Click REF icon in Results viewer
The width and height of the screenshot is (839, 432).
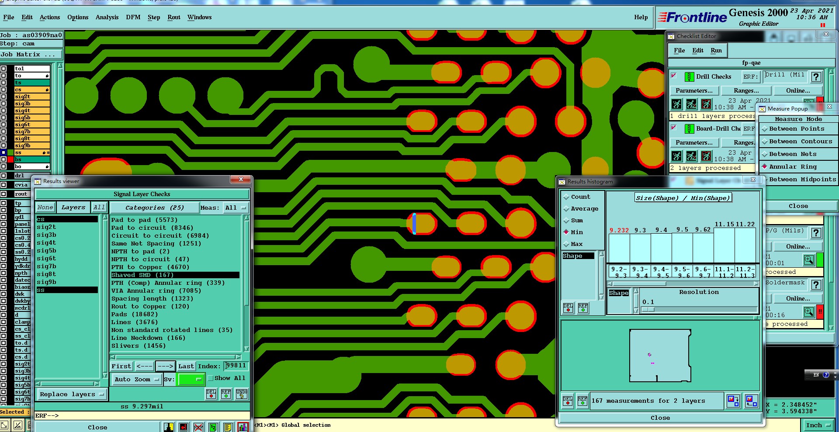pos(226,394)
